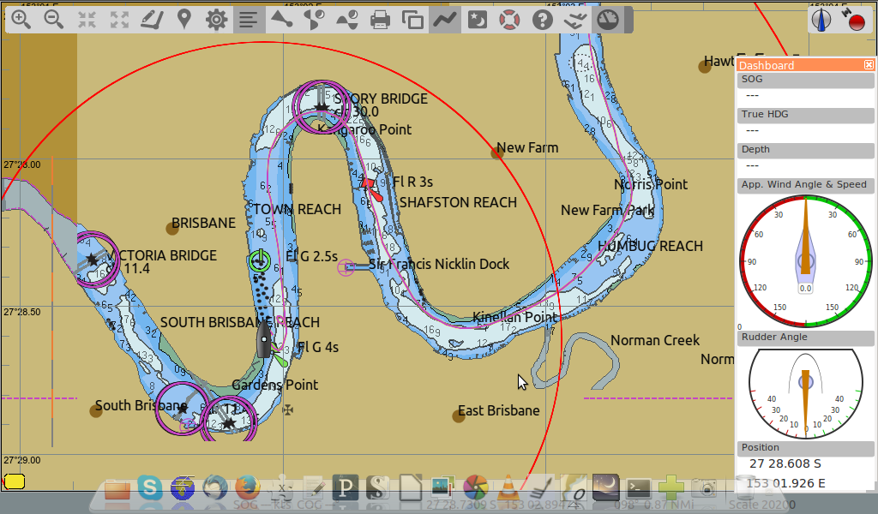
Task: Select the yellow chart bar key
Action: tap(14, 481)
